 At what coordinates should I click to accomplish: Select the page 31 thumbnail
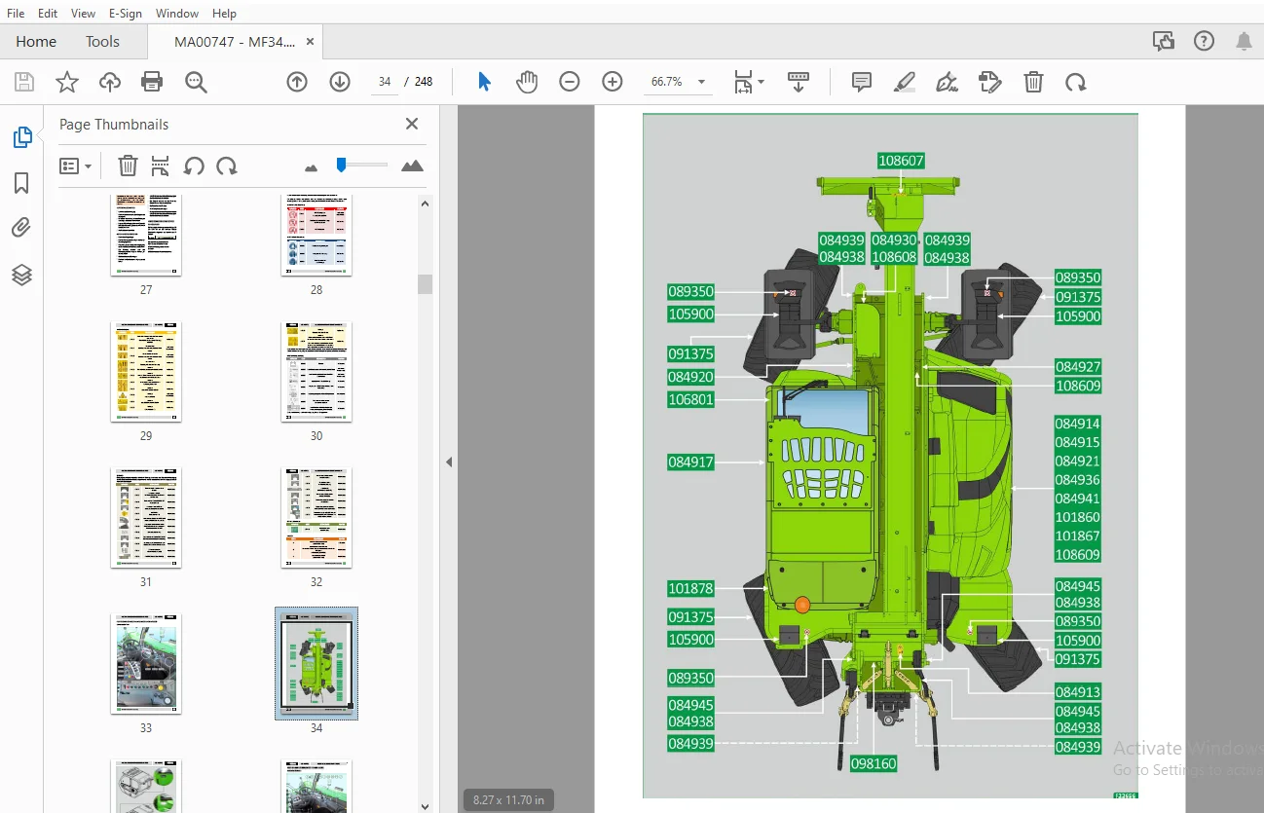click(x=146, y=518)
